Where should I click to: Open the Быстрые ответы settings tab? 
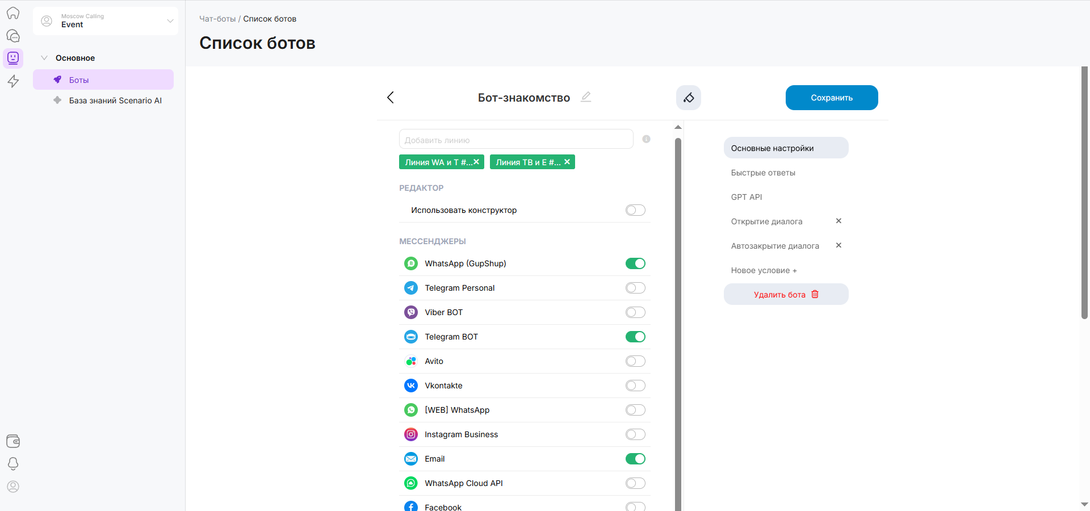(x=763, y=173)
